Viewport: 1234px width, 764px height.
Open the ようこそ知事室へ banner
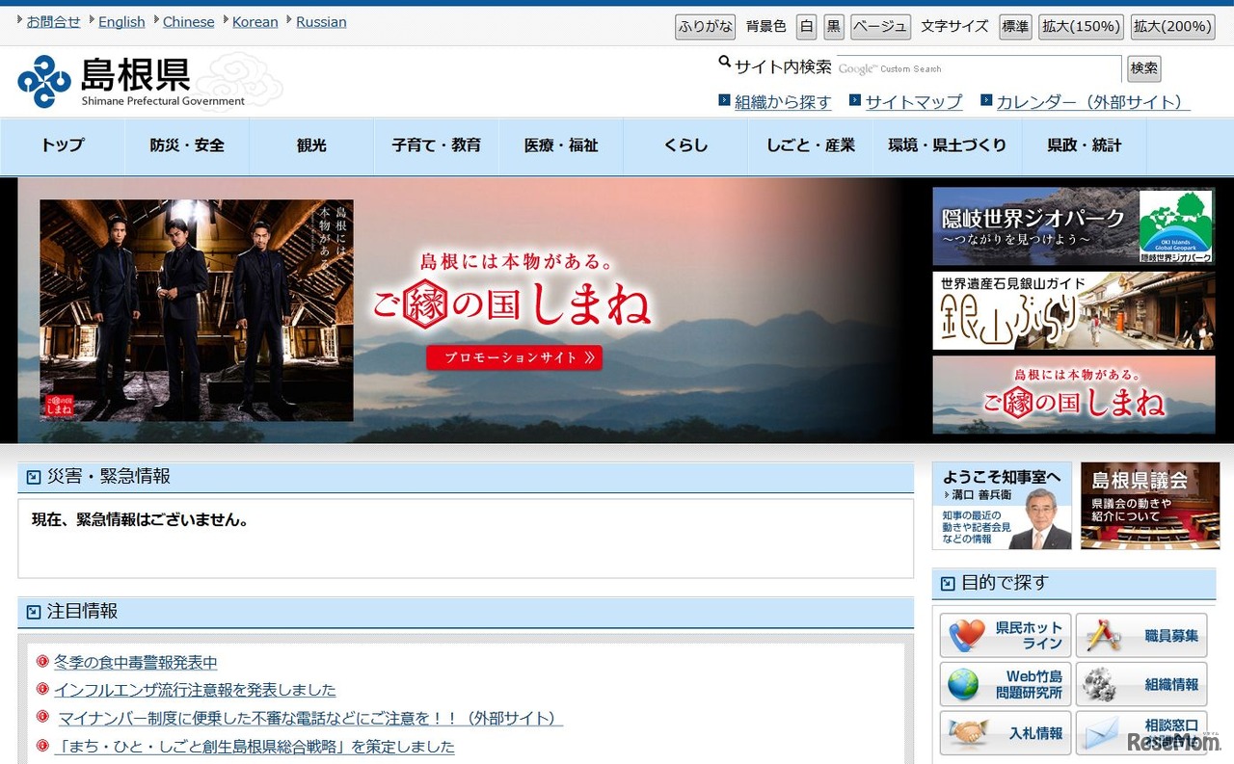click(x=1002, y=506)
